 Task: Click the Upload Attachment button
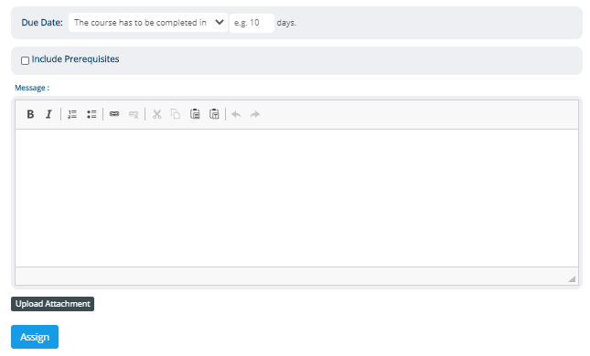click(53, 304)
